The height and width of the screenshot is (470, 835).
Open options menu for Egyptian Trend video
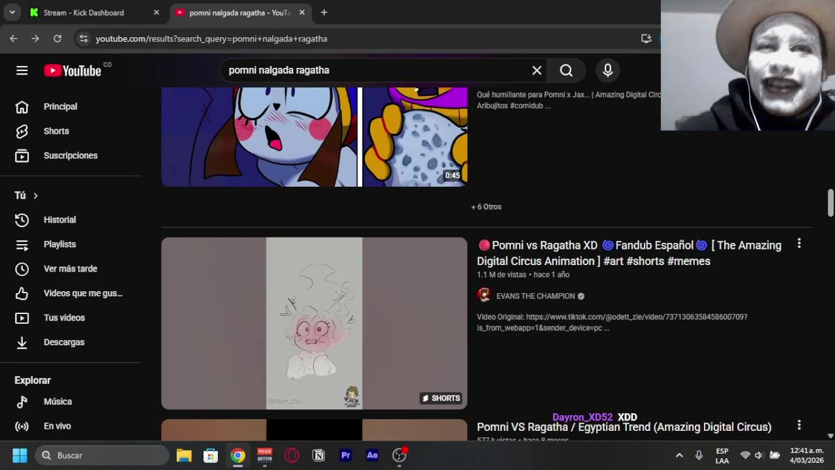pyautogui.click(x=799, y=425)
